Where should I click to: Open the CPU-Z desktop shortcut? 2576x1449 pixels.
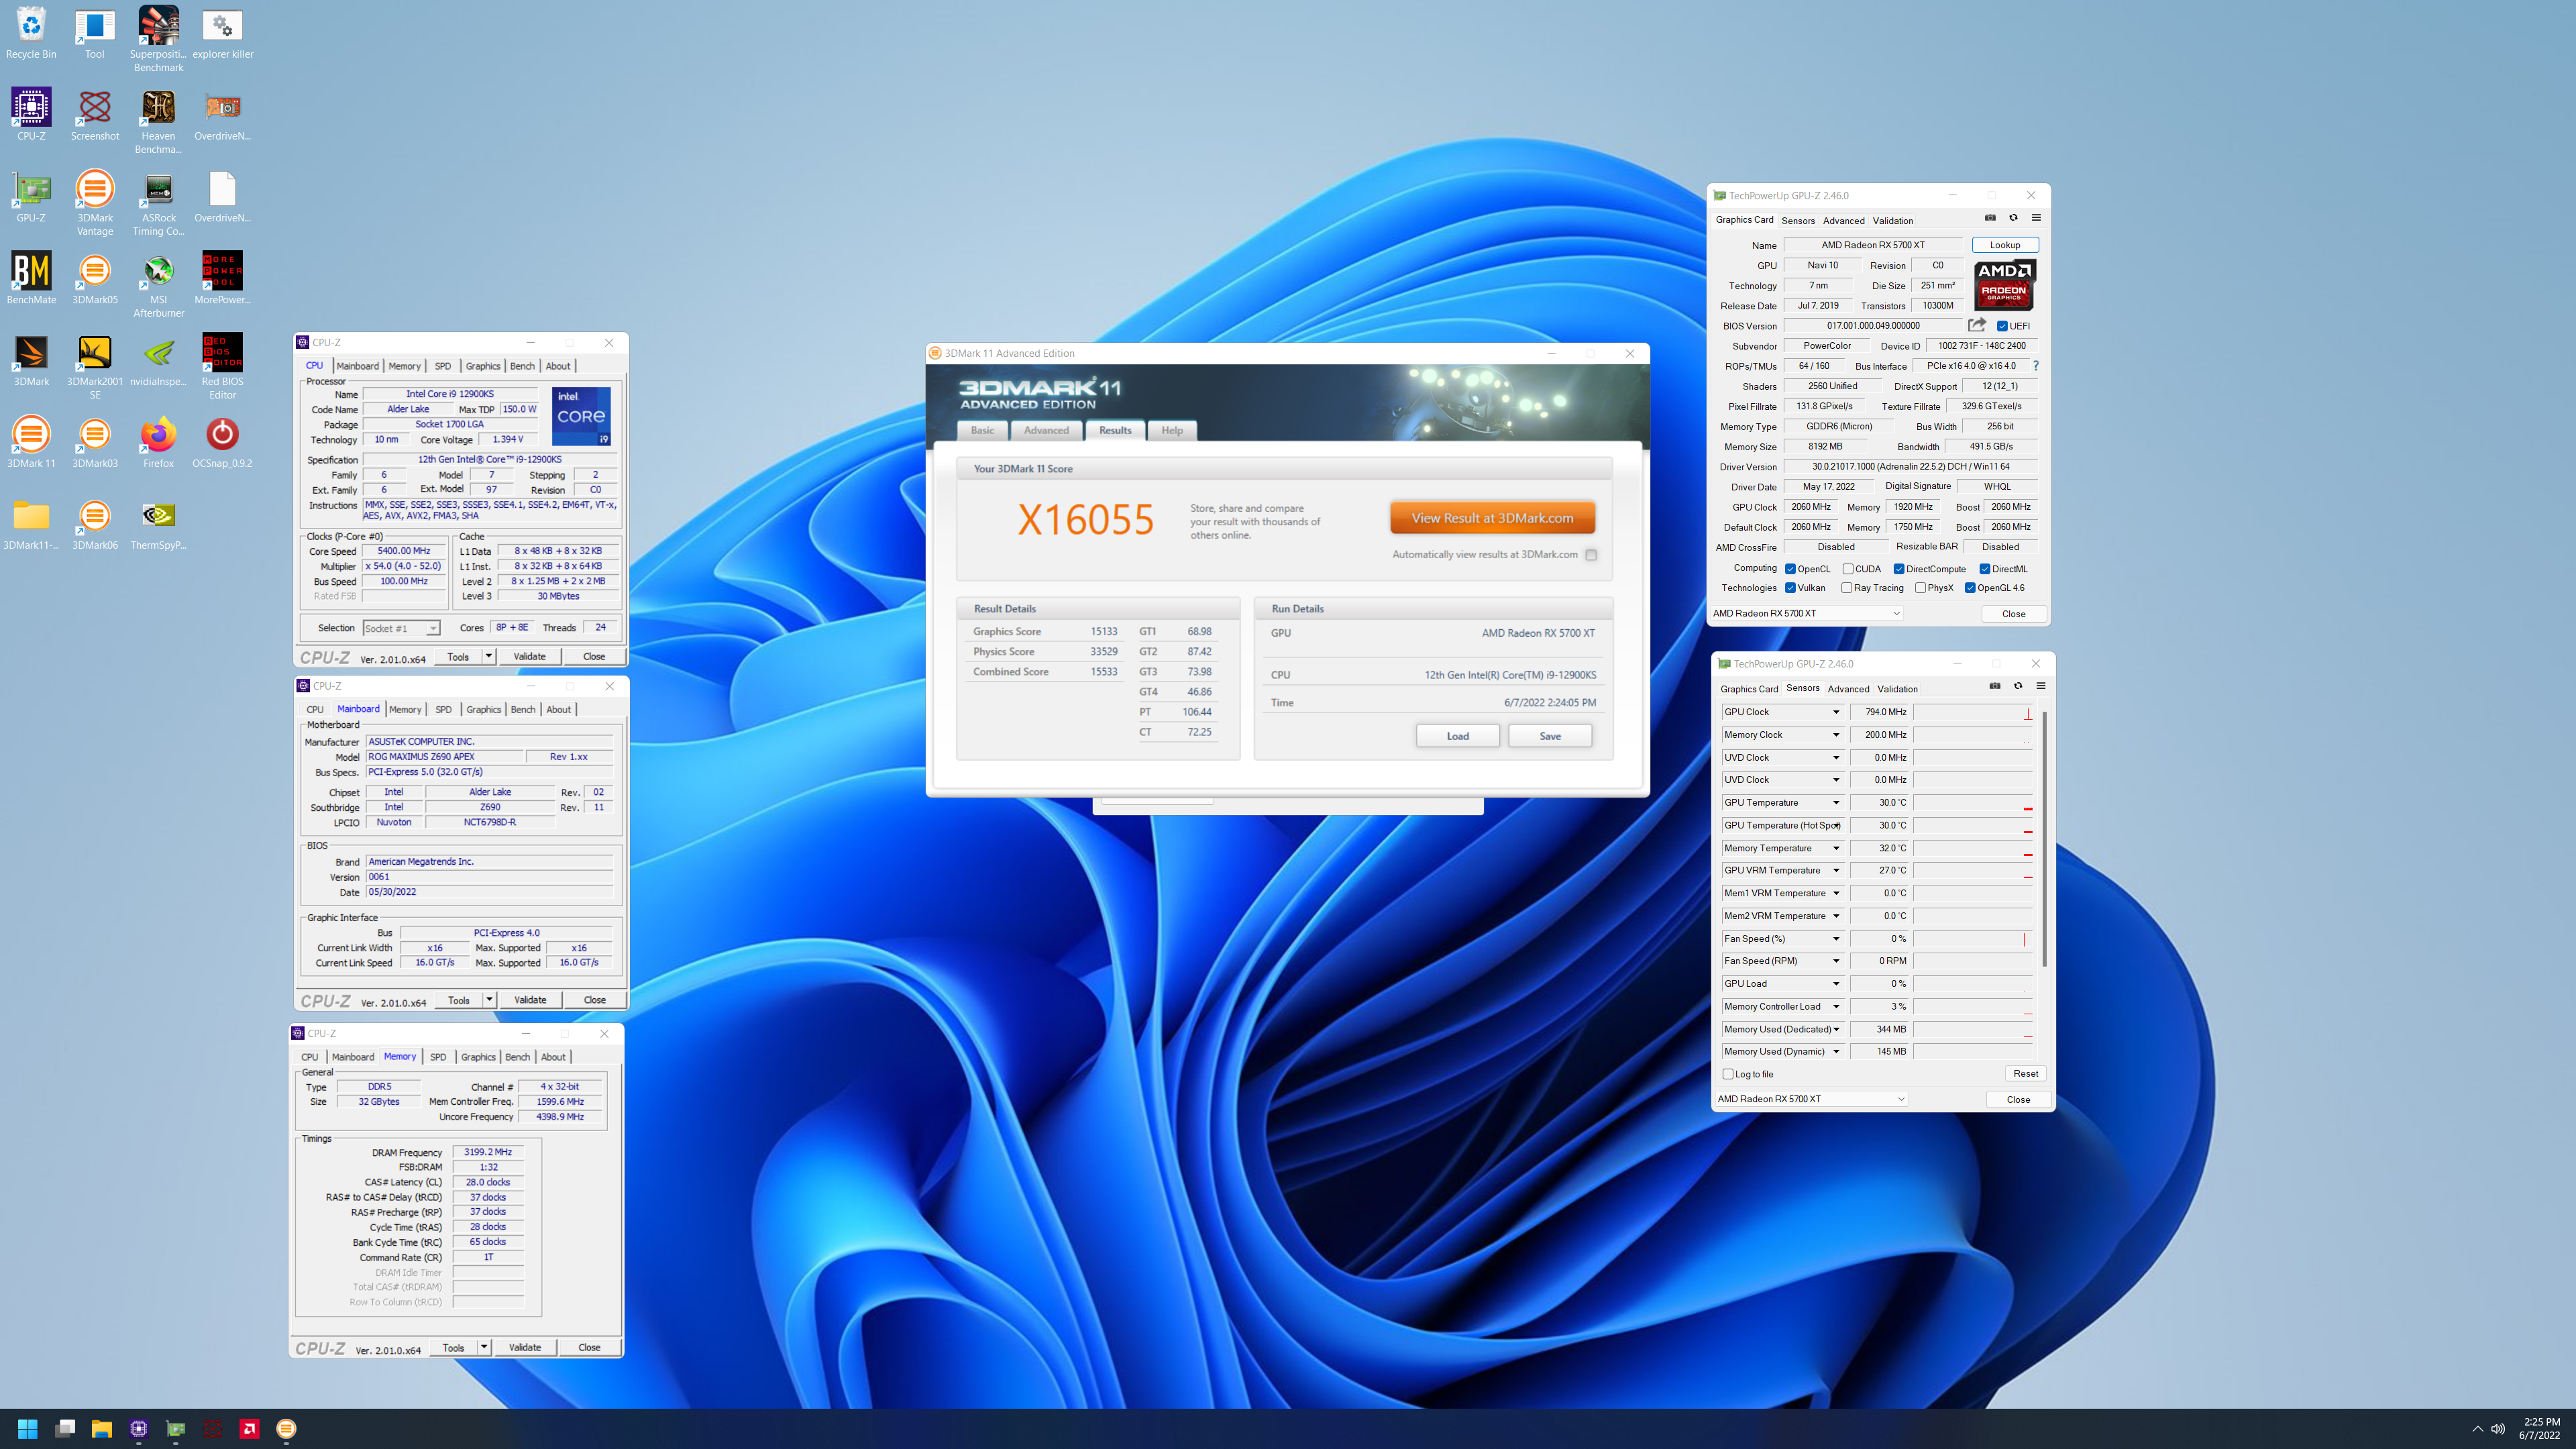31,115
